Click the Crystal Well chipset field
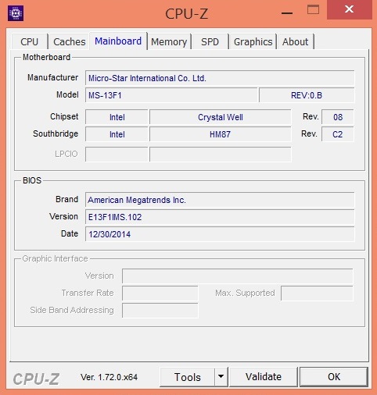 pyautogui.click(x=220, y=117)
